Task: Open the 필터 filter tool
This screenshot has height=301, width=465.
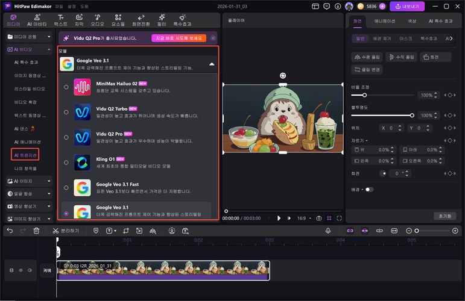Action: [x=162, y=20]
